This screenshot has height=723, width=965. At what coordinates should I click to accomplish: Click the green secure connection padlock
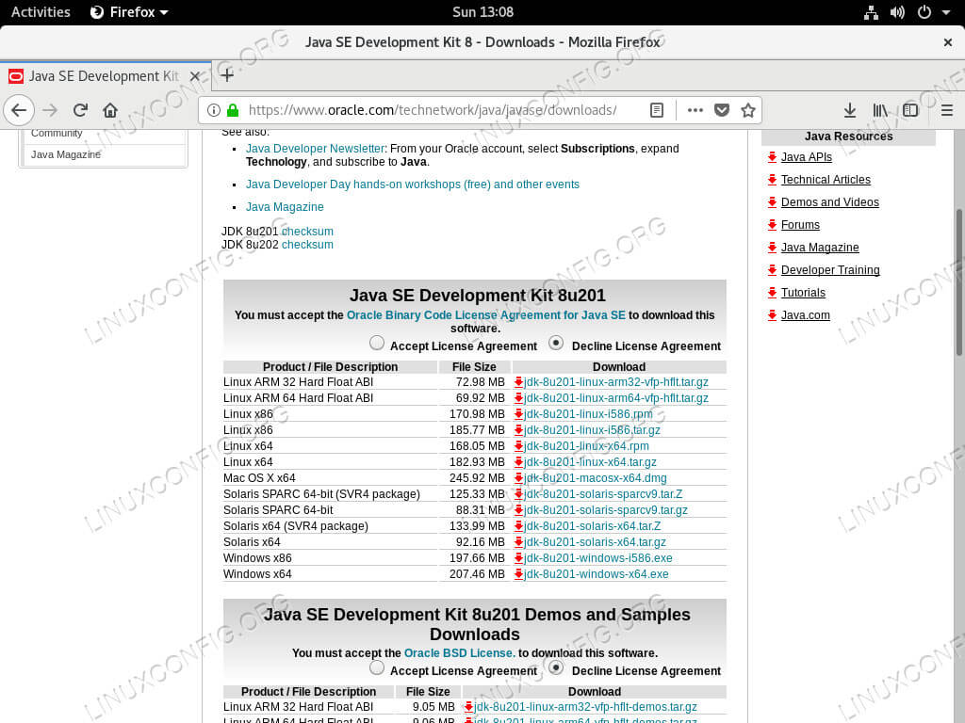coord(233,111)
